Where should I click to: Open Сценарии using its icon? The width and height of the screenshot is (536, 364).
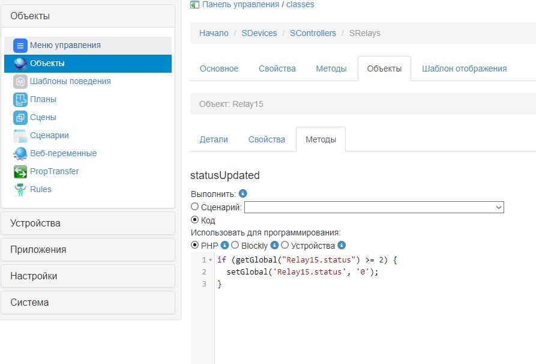[20, 136]
